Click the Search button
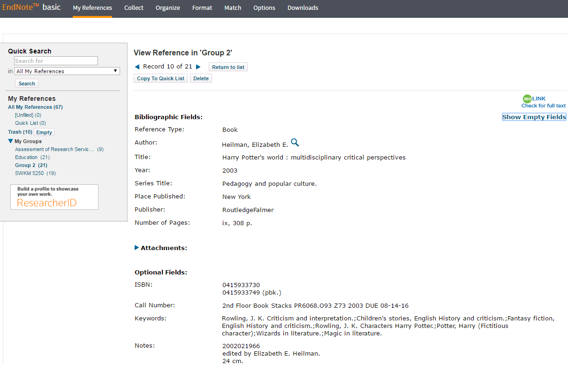The height and width of the screenshot is (365, 568). point(26,83)
